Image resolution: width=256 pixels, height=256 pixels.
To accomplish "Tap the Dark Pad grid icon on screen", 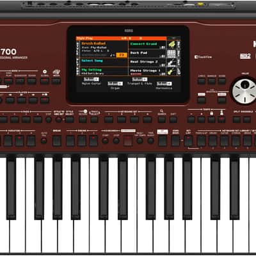I will pos(172,54).
